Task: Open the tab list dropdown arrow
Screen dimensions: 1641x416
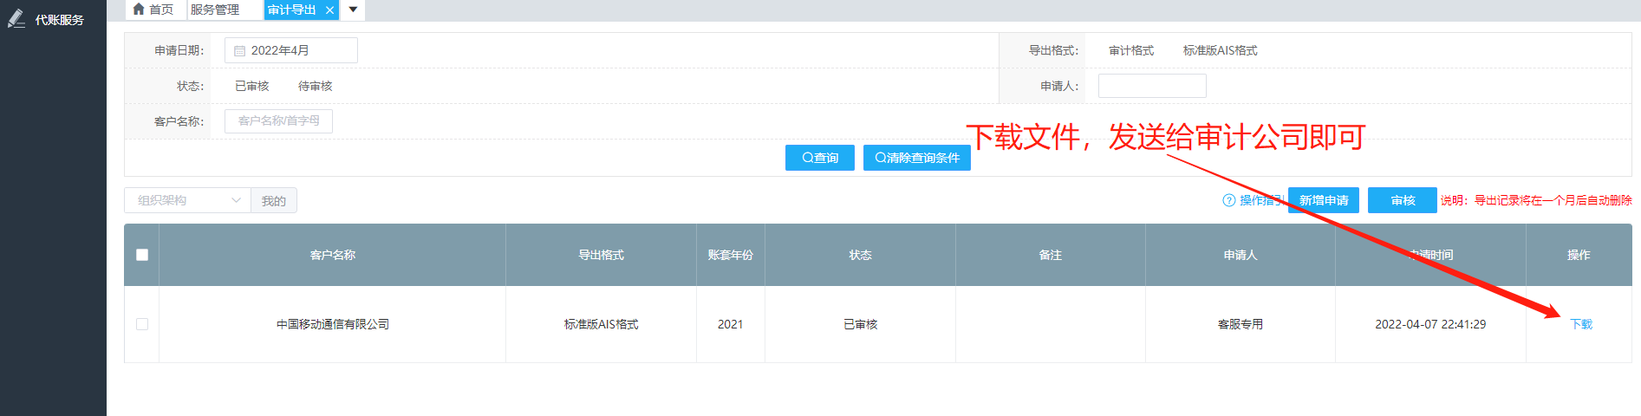Action: [x=353, y=10]
